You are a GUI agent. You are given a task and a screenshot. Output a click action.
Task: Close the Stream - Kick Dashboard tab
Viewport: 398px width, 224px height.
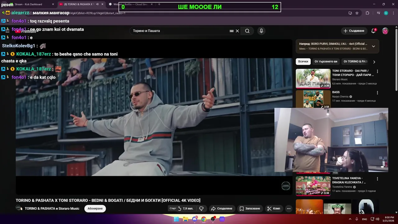click(x=53, y=4)
